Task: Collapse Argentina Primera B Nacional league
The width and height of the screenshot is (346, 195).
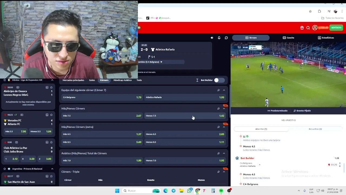Action: click(52, 169)
